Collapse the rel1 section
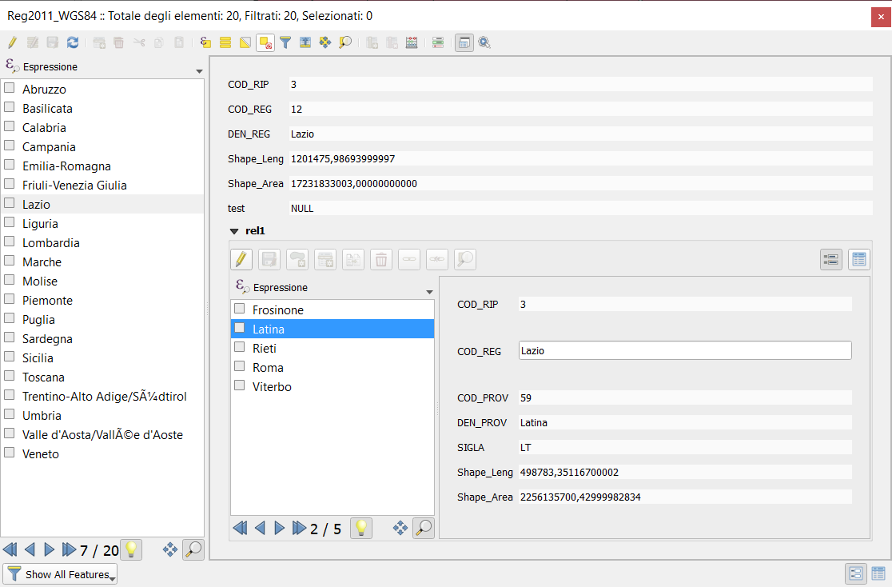 [233, 230]
